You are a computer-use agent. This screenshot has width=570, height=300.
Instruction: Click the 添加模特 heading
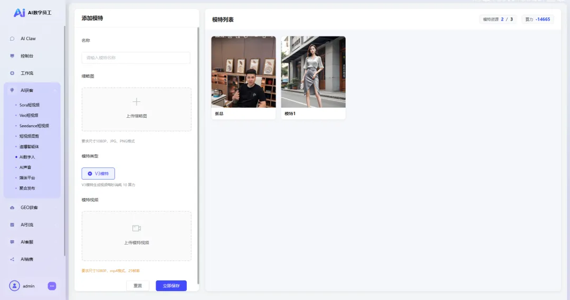coord(92,18)
